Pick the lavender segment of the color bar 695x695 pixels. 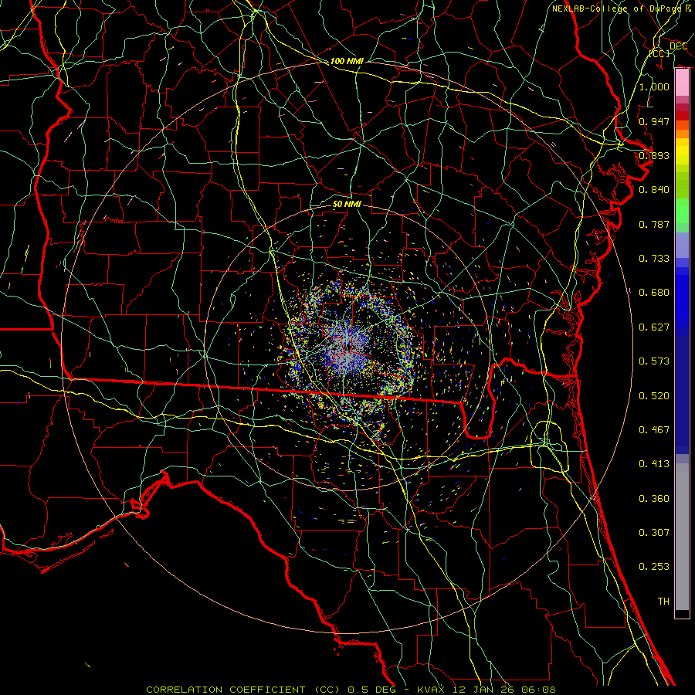coord(682,245)
